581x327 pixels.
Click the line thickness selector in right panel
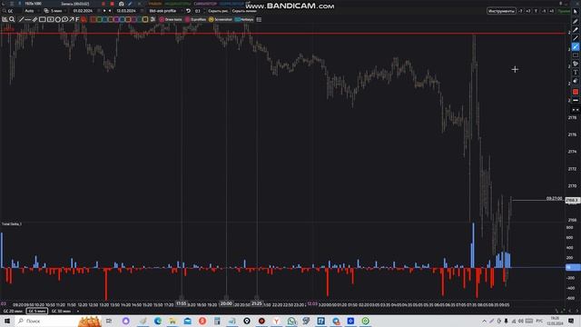coord(575,101)
